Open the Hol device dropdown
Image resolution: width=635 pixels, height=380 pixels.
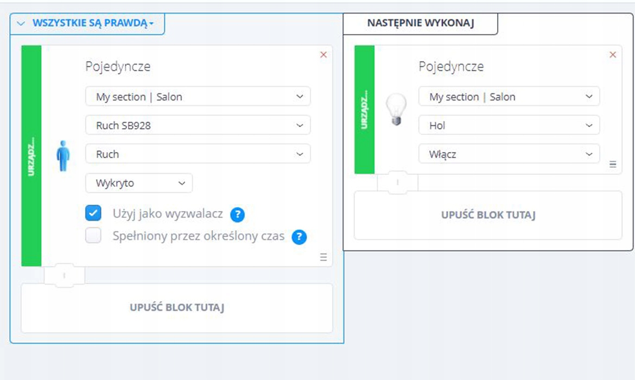point(509,125)
